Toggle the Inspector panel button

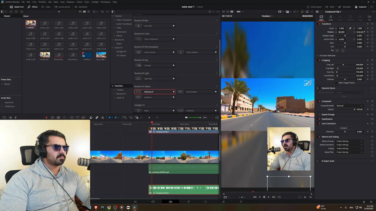pyautogui.click(x=361, y=7)
